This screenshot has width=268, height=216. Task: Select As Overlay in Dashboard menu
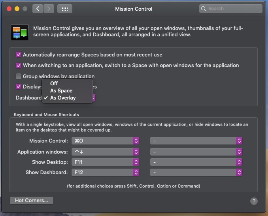coord(67,98)
